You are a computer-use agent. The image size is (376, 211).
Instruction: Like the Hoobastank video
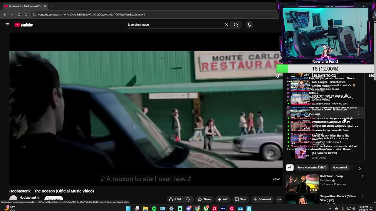point(174,199)
